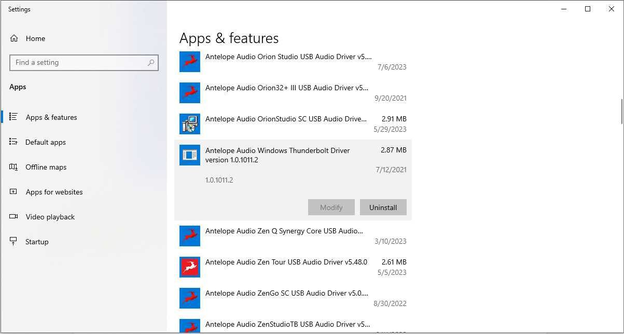Open Offline maps settings
Viewport: 624px width, 334px height.
coord(84,167)
